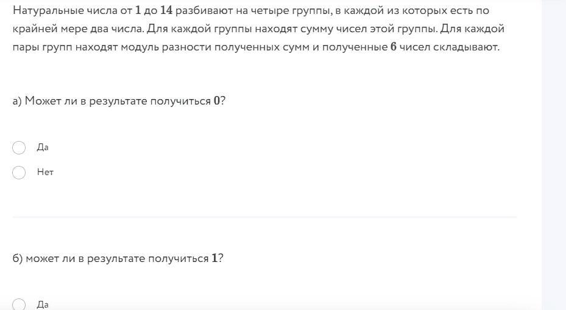Screen dimensions: 566x310
Task: Click the line beginning "крайней мере два числа"
Action: [x=258, y=29]
